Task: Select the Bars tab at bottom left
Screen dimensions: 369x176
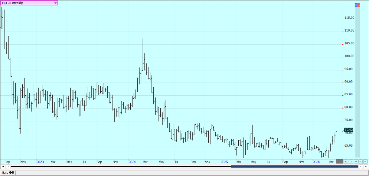Action: click(7, 172)
